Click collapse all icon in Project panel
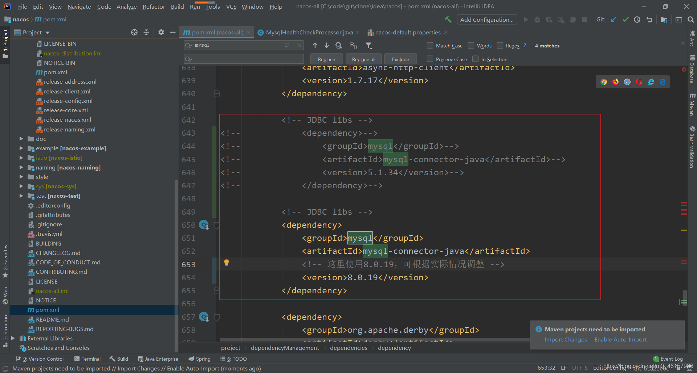Screen dimensions: 697x373 click(x=146, y=32)
